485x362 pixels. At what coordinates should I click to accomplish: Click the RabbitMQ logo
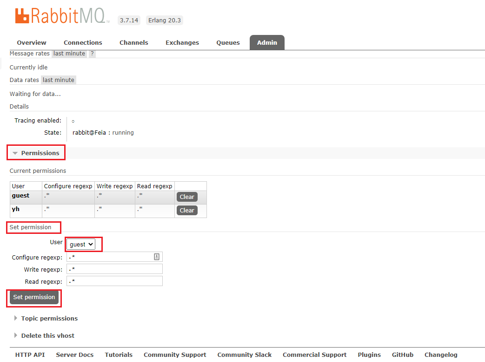point(62,16)
